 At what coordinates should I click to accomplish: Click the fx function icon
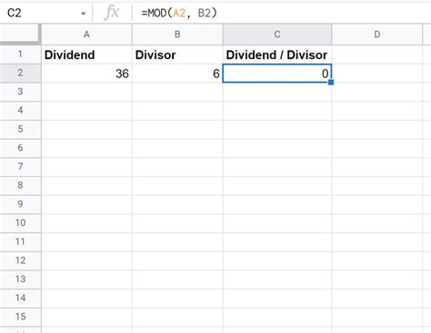click(112, 13)
